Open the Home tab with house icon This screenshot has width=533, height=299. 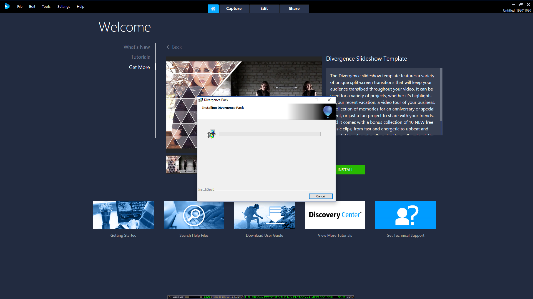point(213,9)
